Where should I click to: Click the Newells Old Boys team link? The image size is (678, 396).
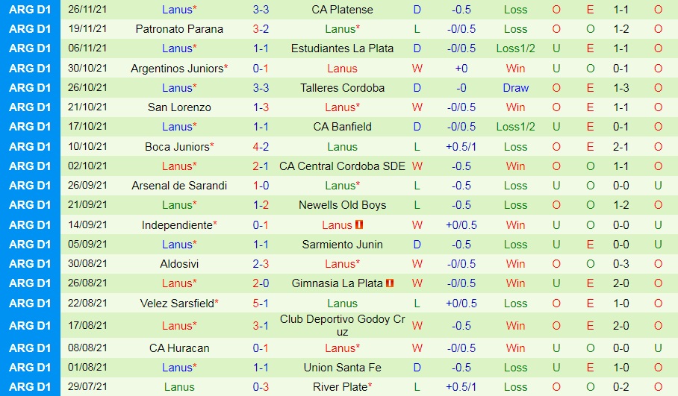tap(342, 205)
